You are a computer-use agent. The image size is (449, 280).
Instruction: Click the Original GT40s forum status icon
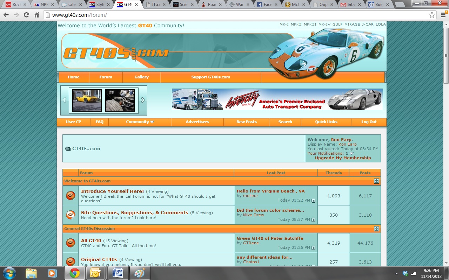click(71, 261)
